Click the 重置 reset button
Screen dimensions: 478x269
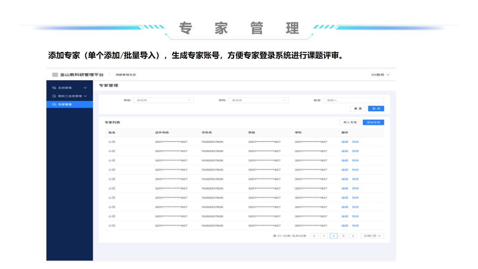358,109
